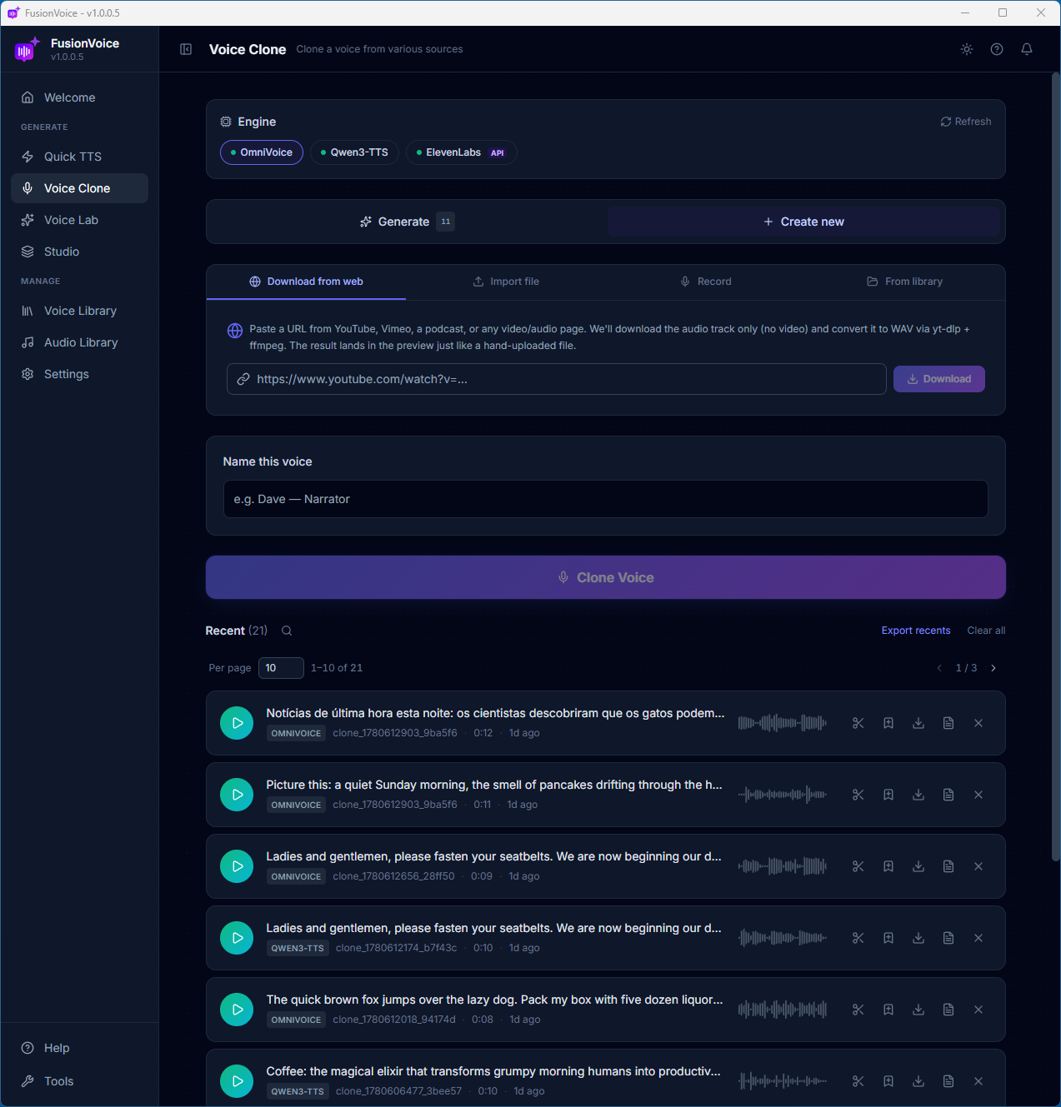Open the search icon next to Recent
Image resolution: width=1061 pixels, height=1107 pixels.
point(287,631)
